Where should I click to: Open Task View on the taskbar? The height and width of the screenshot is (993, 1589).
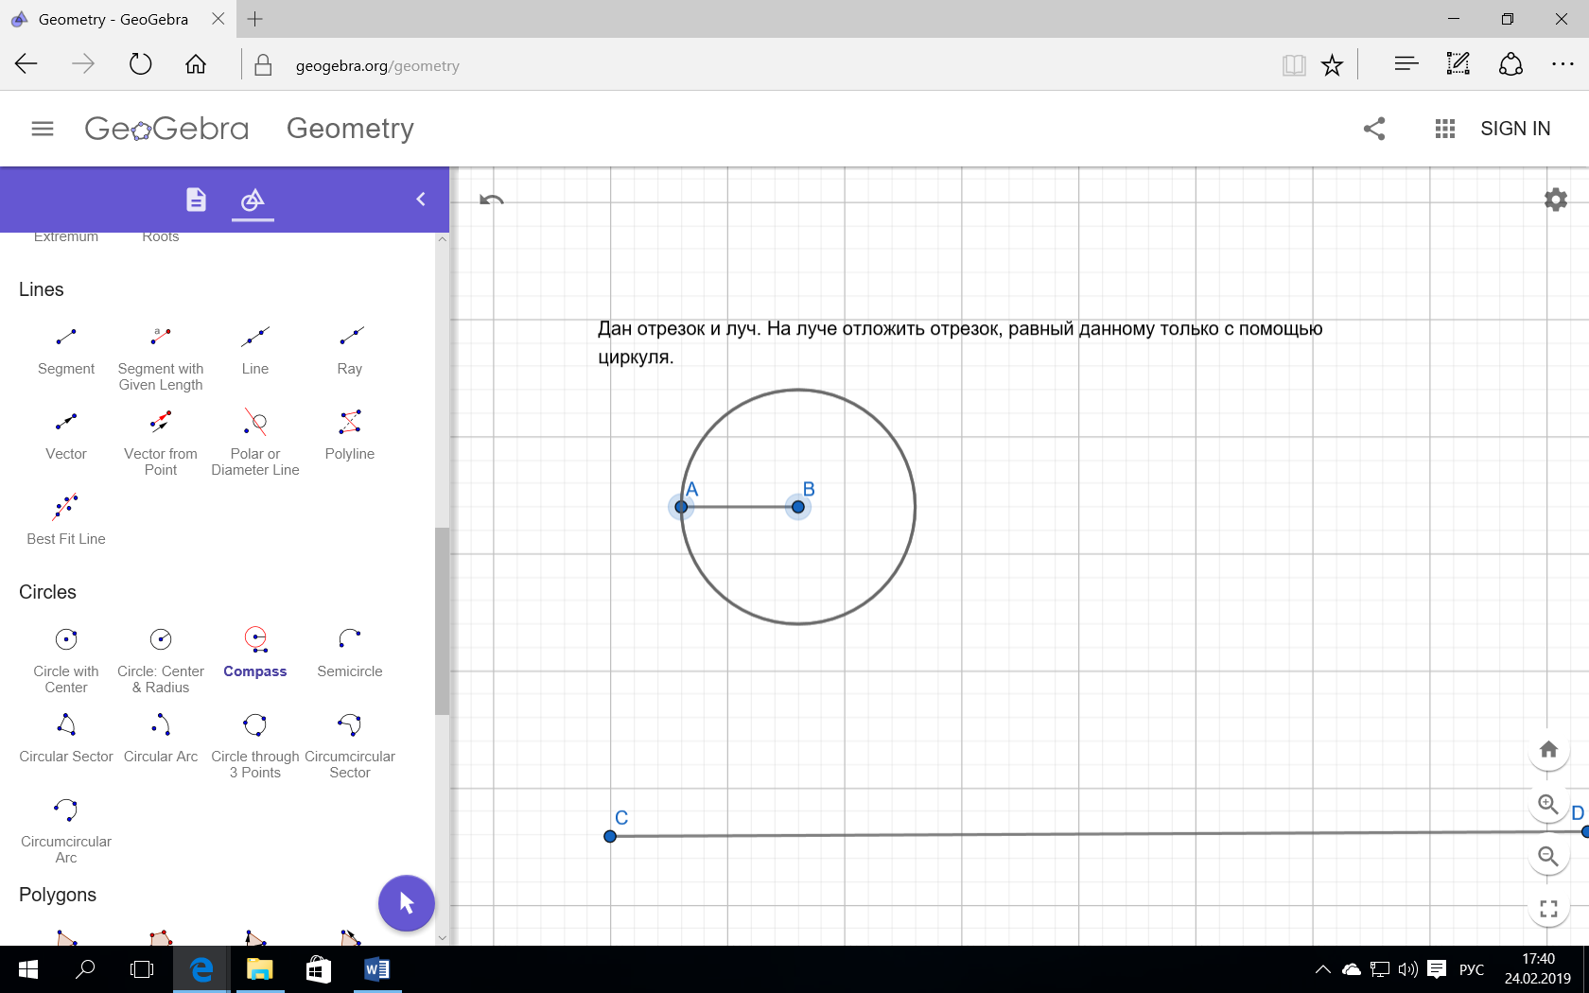(142, 969)
